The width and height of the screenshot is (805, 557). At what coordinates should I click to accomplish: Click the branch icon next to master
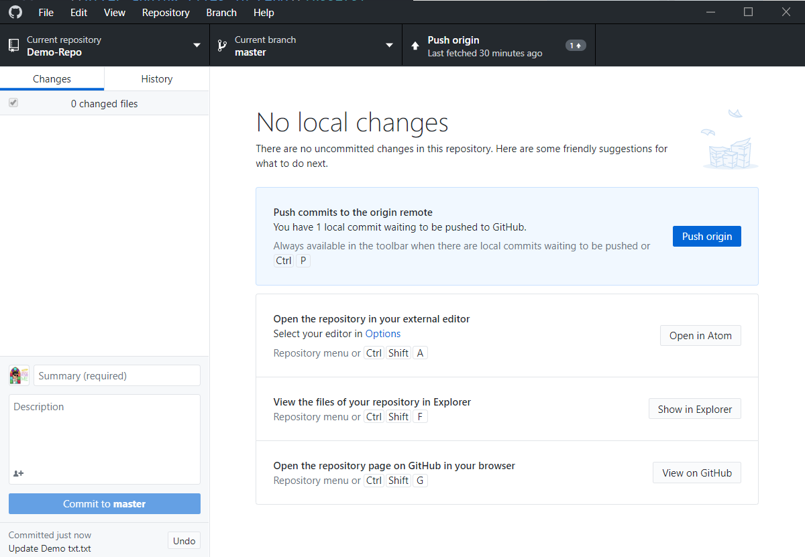tap(221, 46)
